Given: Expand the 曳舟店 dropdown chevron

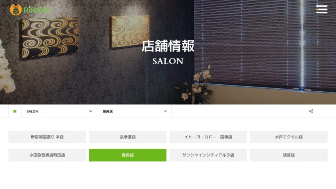Looking at the screenshot, I should tap(165, 111).
